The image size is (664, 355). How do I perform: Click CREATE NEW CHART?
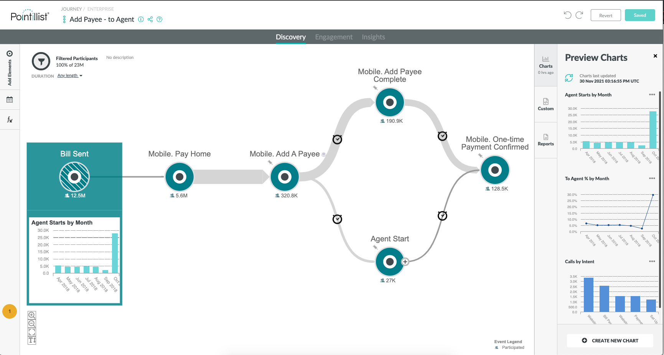coord(610,340)
